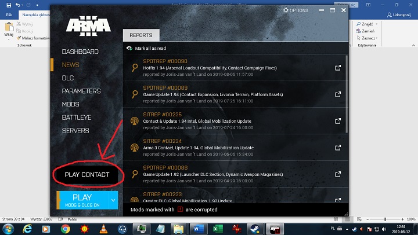Click Polski language in Word status bar
Screen dimensions: 418x235
click(x=72, y=219)
